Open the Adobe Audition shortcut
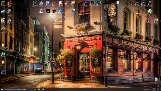 click(86, 3)
